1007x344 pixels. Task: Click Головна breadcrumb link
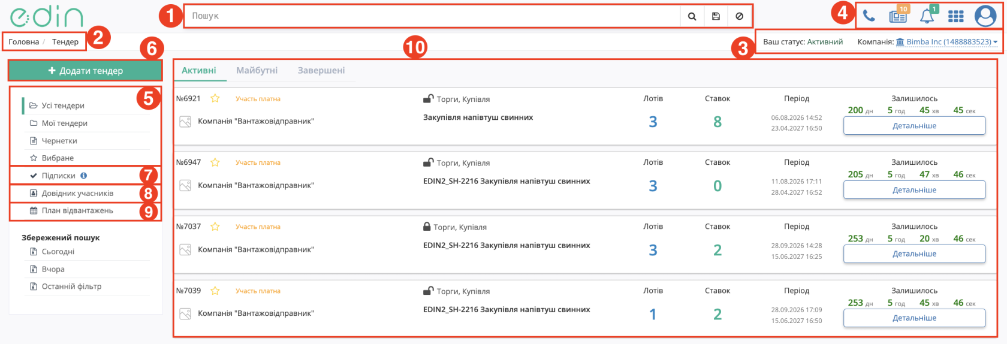24,42
